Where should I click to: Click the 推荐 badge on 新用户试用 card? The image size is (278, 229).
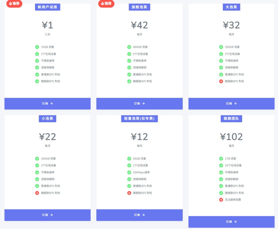pyautogui.click(x=14, y=4)
